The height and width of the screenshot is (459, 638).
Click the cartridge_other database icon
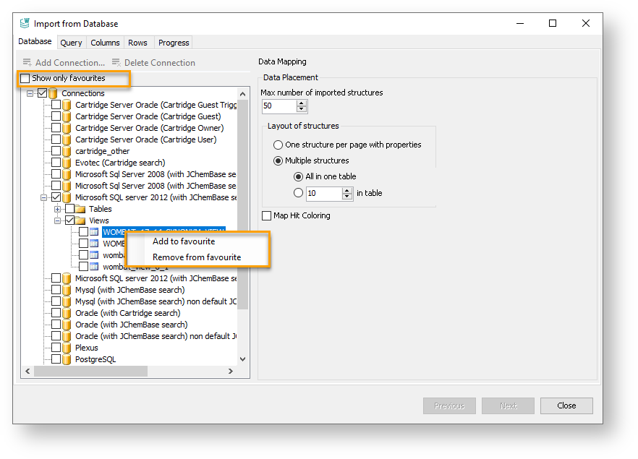pyautogui.click(x=67, y=151)
